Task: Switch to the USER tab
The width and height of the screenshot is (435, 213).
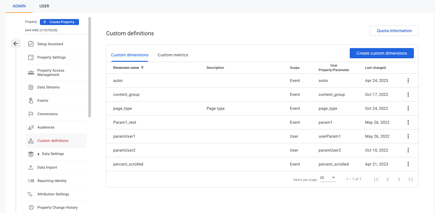Action: click(x=44, y=6)
